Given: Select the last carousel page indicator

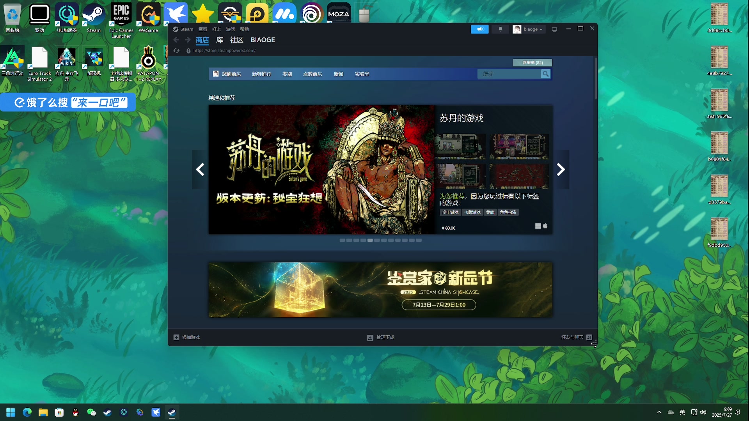Looking at the screenshot, I should click(x=419, y=241).
